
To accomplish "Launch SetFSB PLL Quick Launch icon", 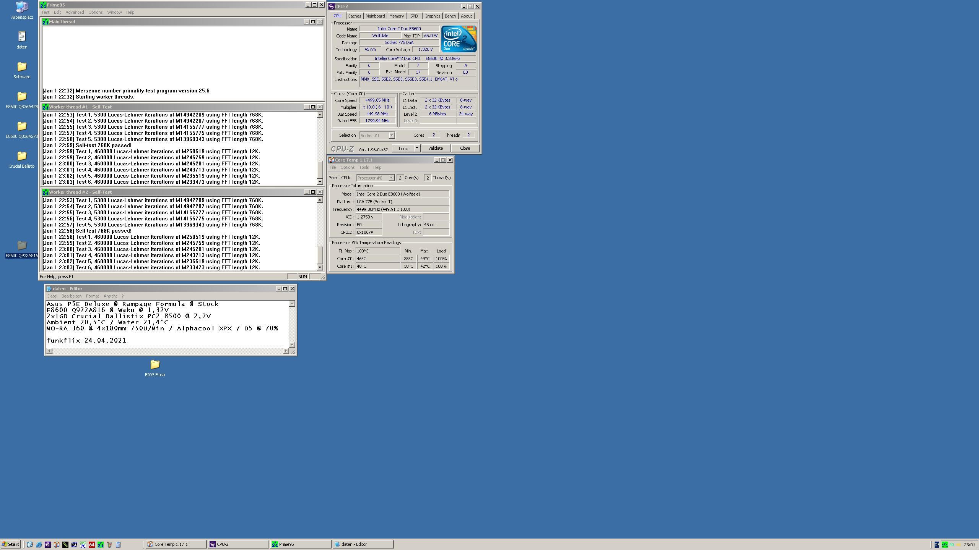I will 74,545.
